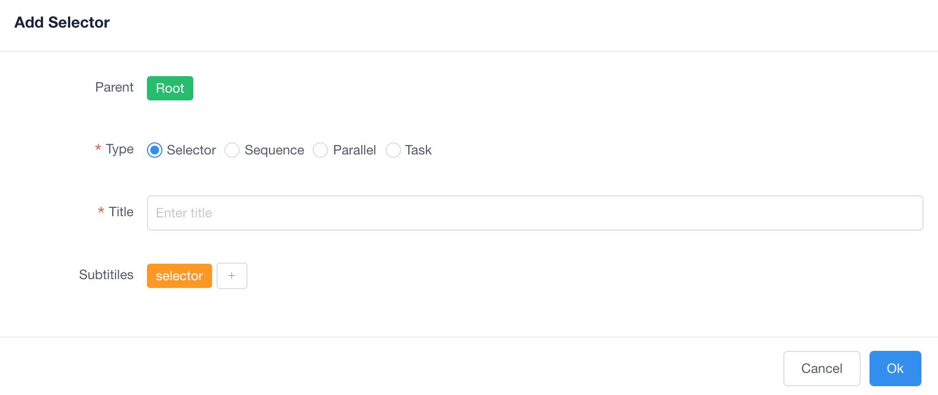Click the Parent field label
This screenshot has width=938, height=395.
coord(114,87)
